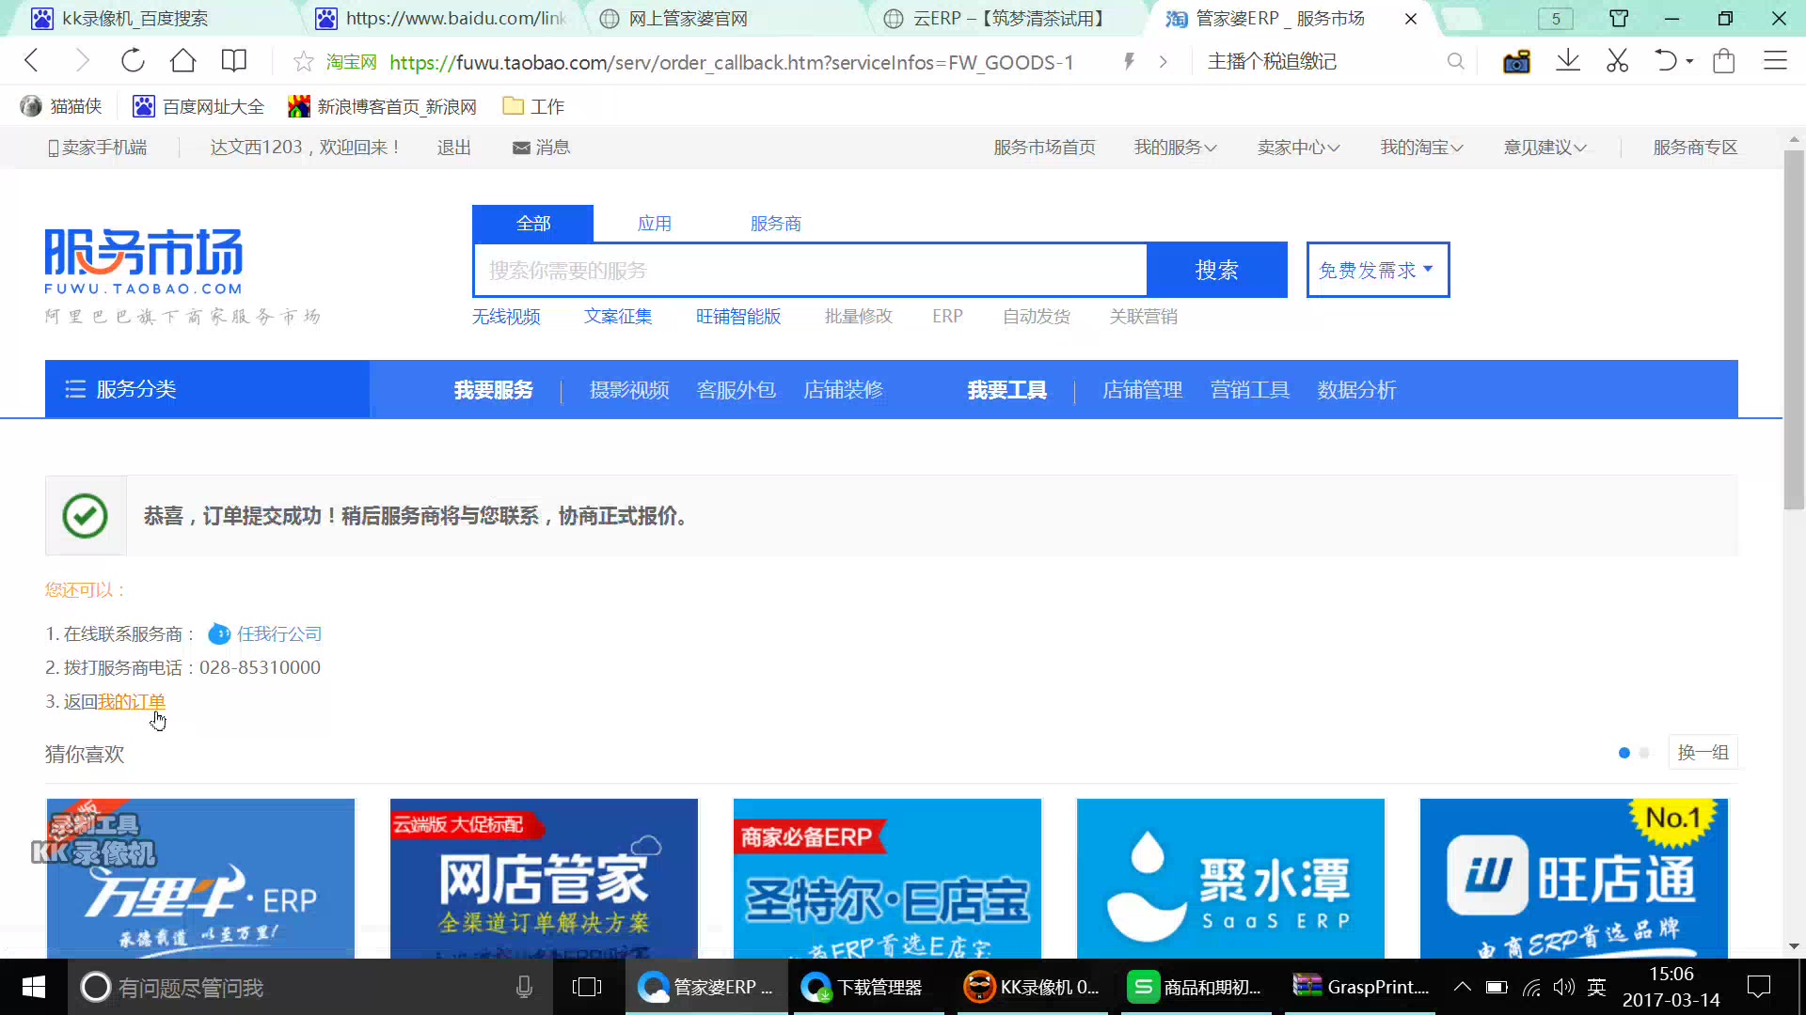The width and height of the screenshot is (1806, 1015).
Task: Open the Task View icon
Action: [586, 987]
